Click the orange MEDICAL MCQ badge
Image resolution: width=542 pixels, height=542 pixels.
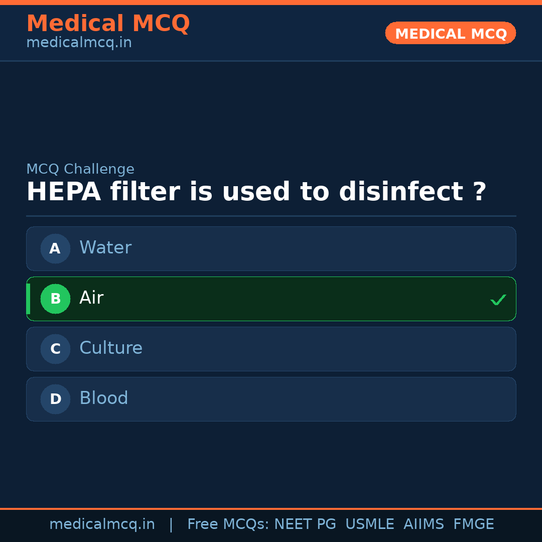tap(451, 33)
